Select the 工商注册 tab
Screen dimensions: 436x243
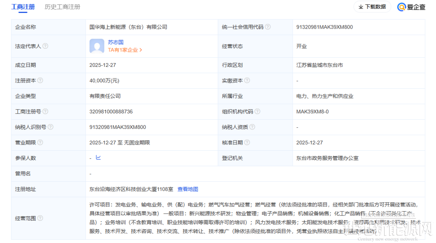point(23,7)
